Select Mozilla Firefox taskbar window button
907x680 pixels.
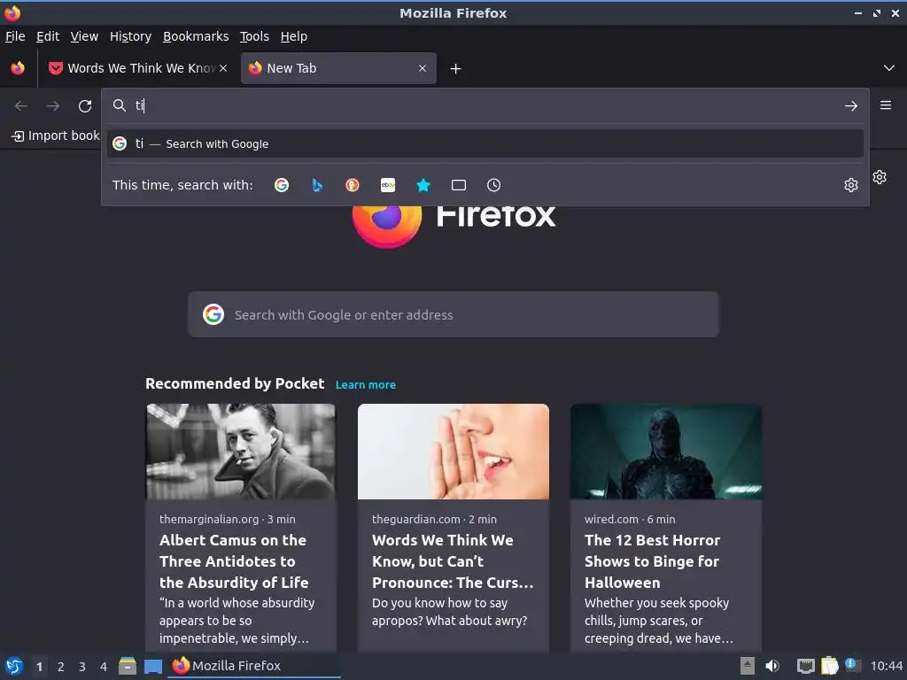click(254, 666)
